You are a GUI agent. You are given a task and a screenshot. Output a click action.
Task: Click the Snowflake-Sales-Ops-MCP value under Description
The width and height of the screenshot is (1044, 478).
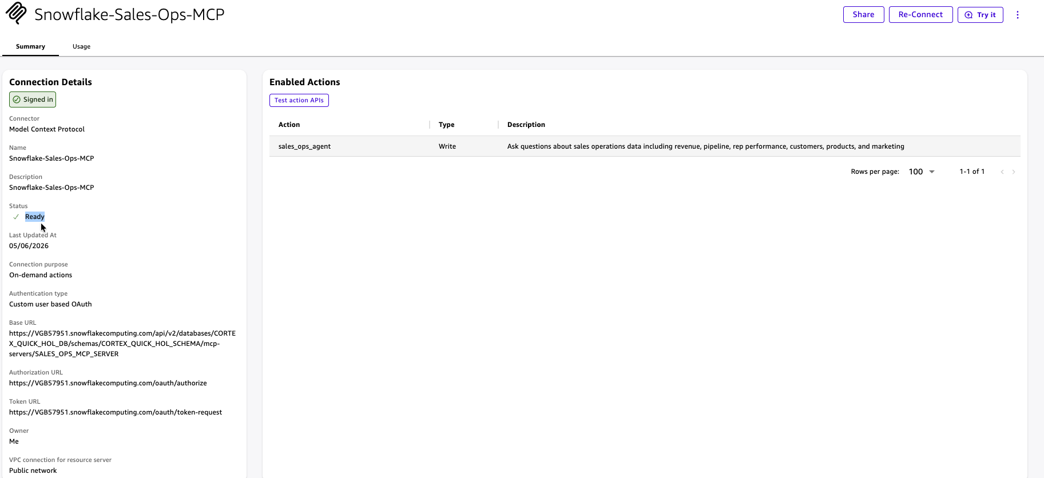51,188
